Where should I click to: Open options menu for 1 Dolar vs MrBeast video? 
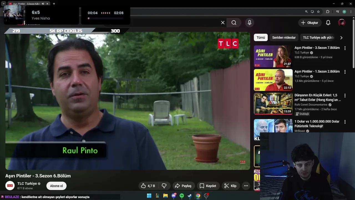click(x=345, y=122)
